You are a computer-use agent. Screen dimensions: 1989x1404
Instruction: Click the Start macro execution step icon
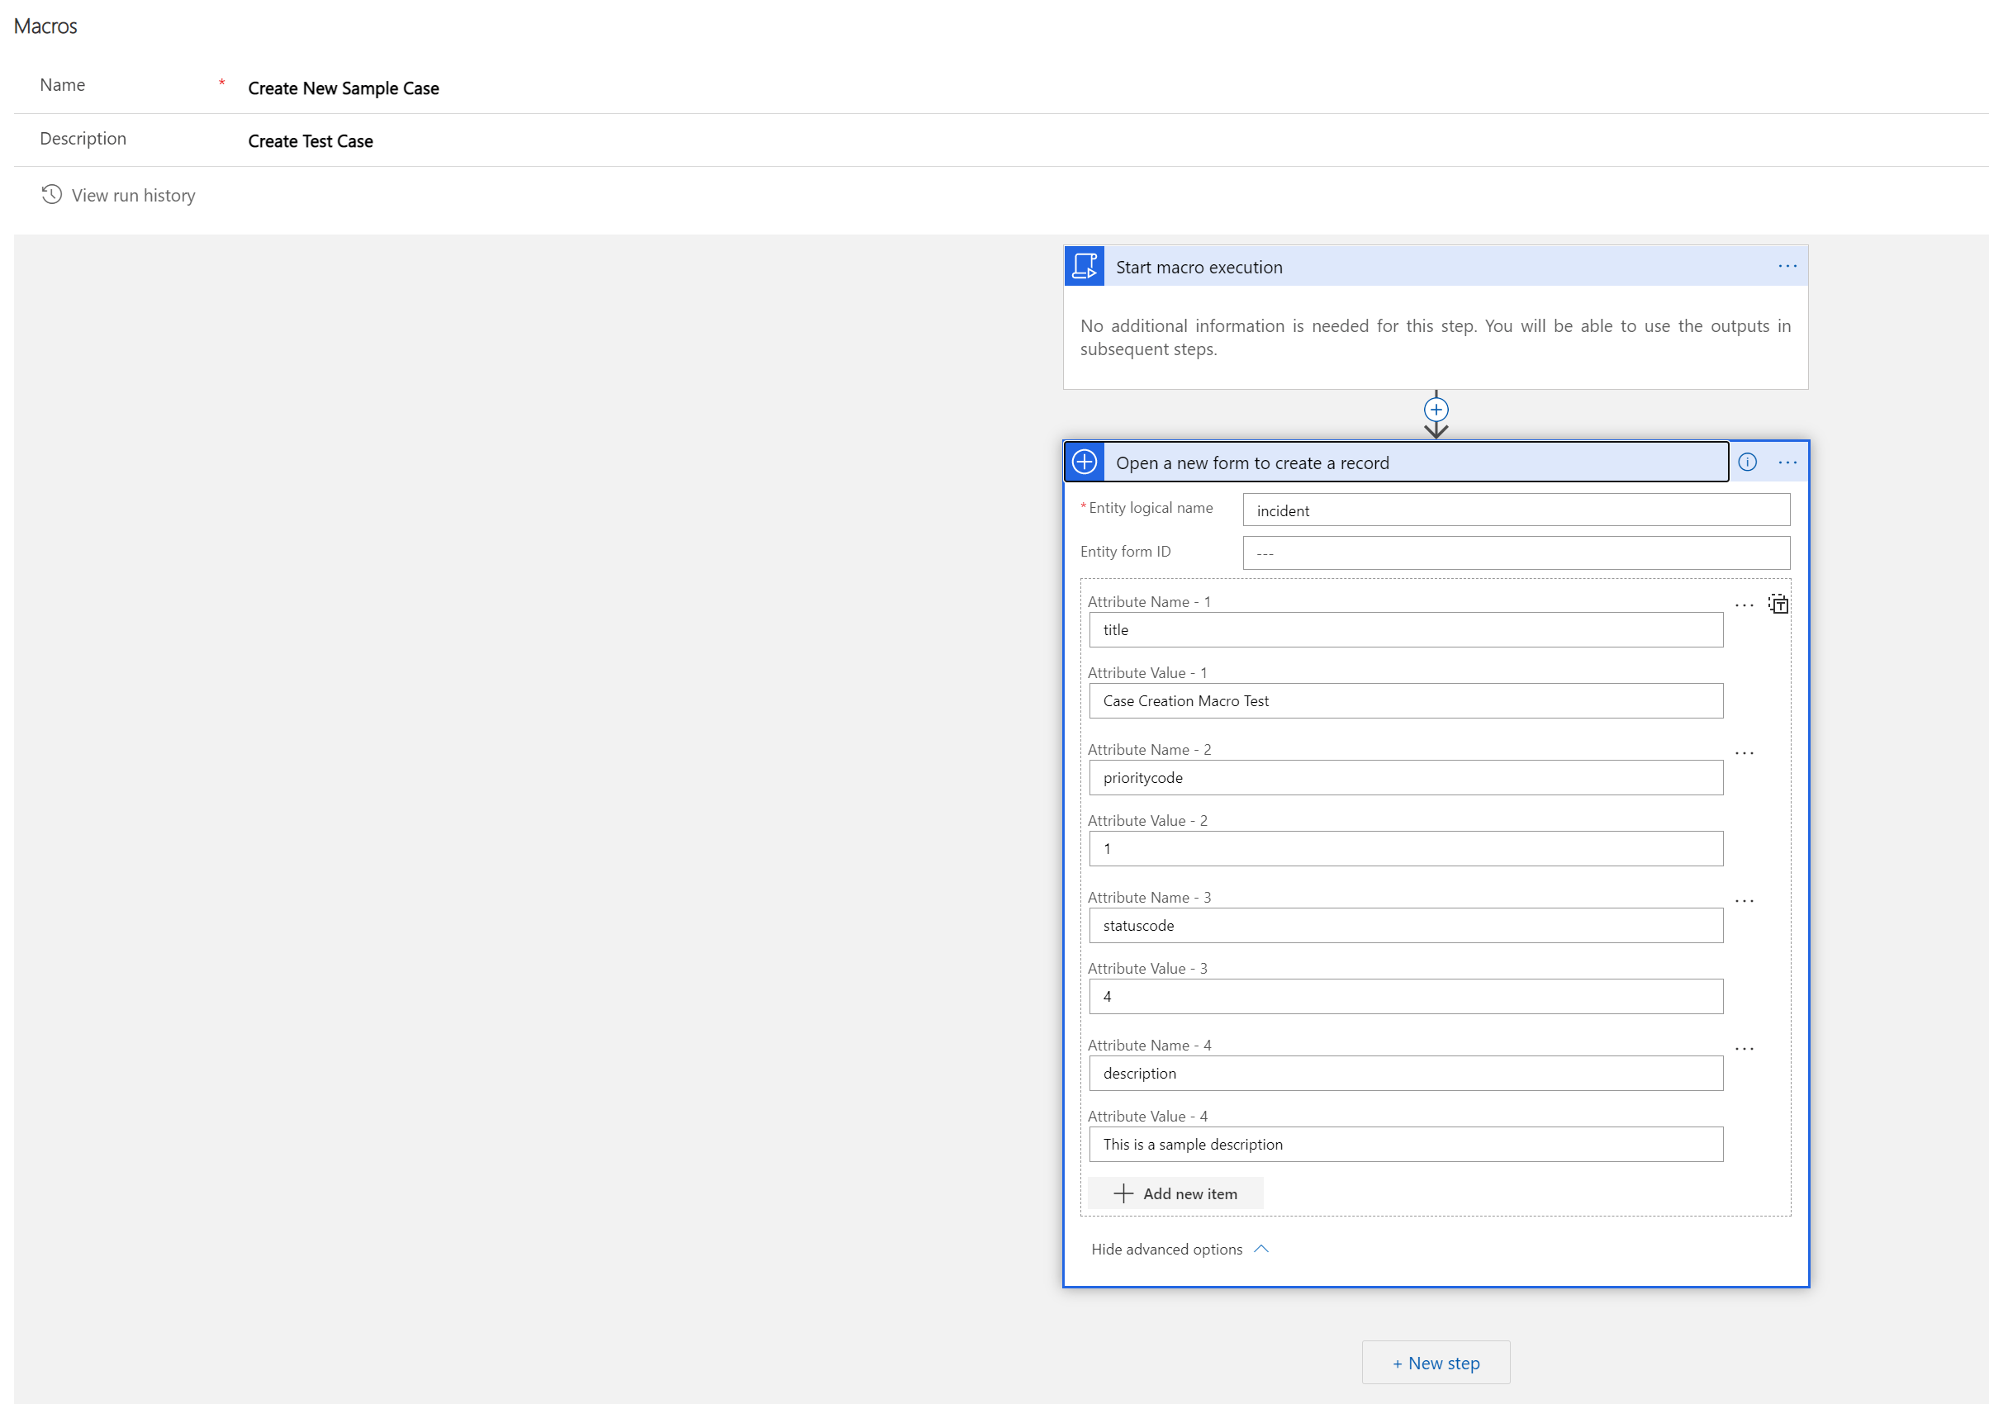1084,266
